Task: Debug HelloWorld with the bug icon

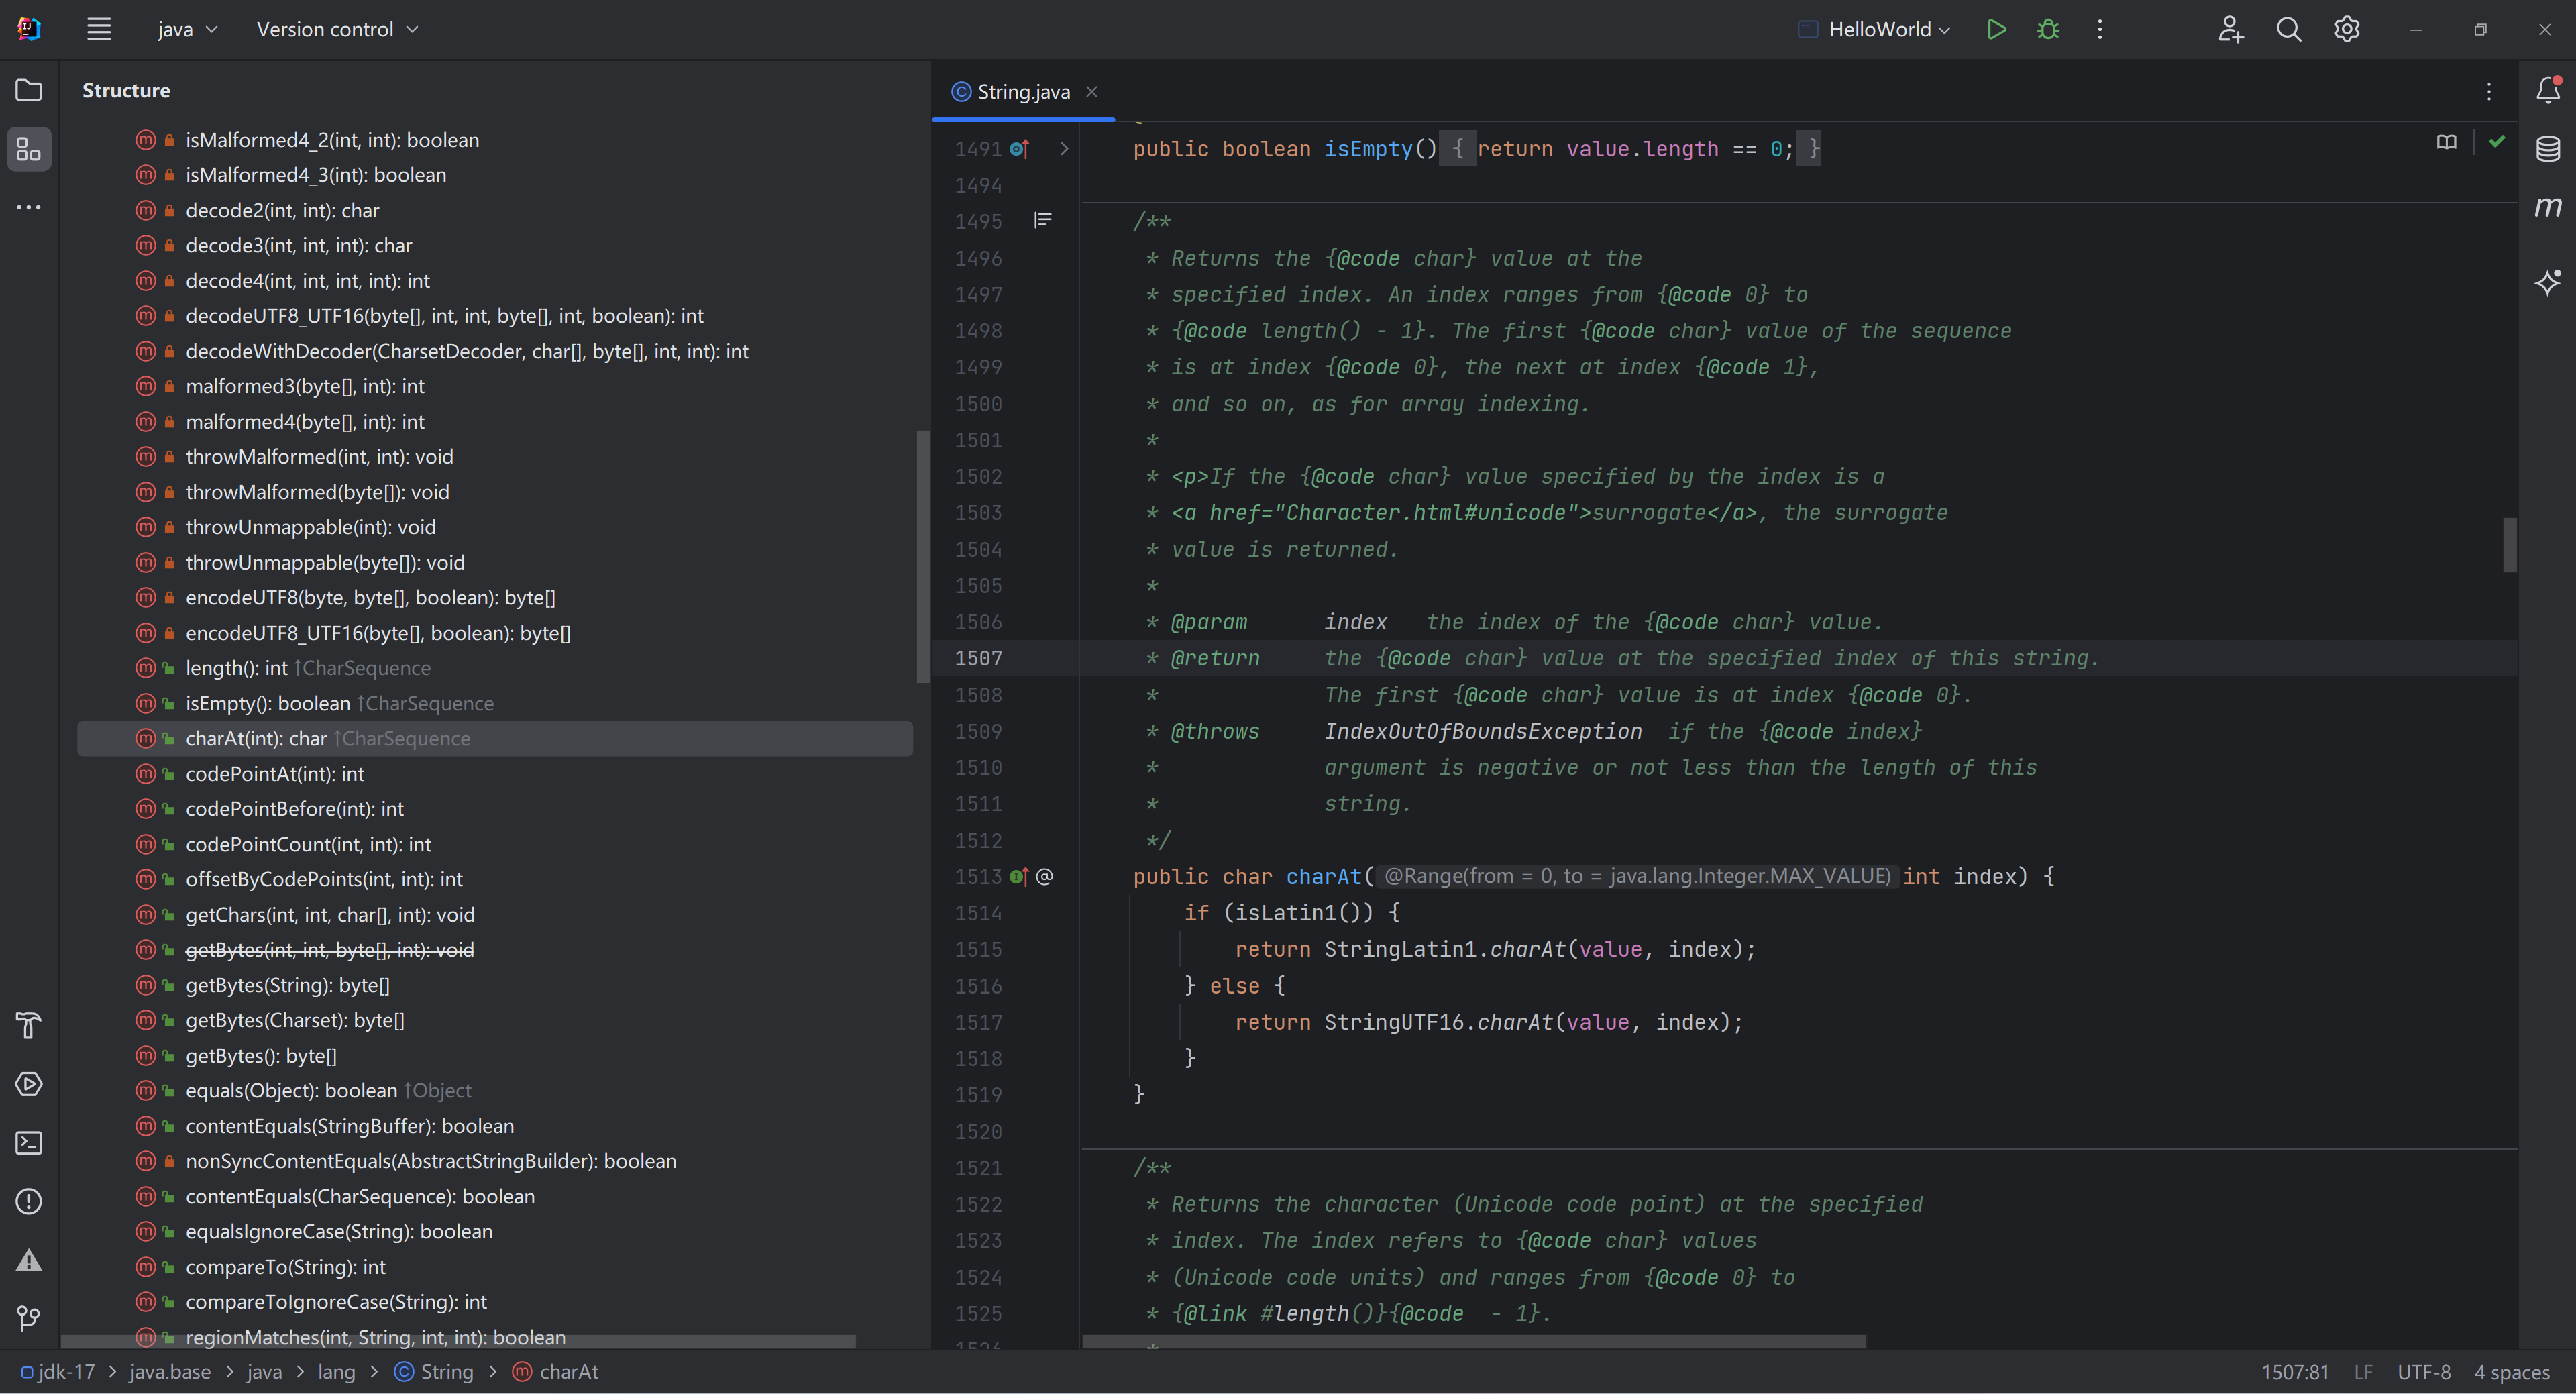Action: tap(2048, 29)
